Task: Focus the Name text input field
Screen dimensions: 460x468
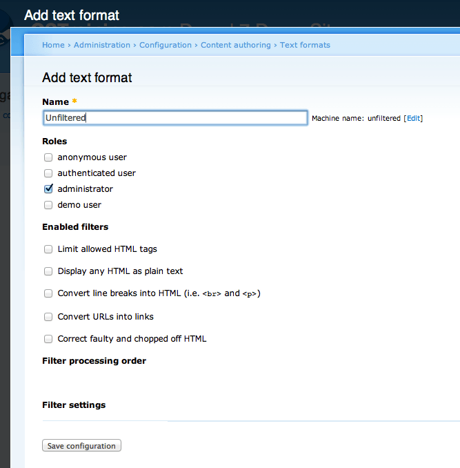Action: pos(174,118)
